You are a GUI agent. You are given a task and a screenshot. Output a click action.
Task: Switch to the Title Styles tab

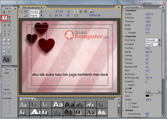(x=27, y=99)
